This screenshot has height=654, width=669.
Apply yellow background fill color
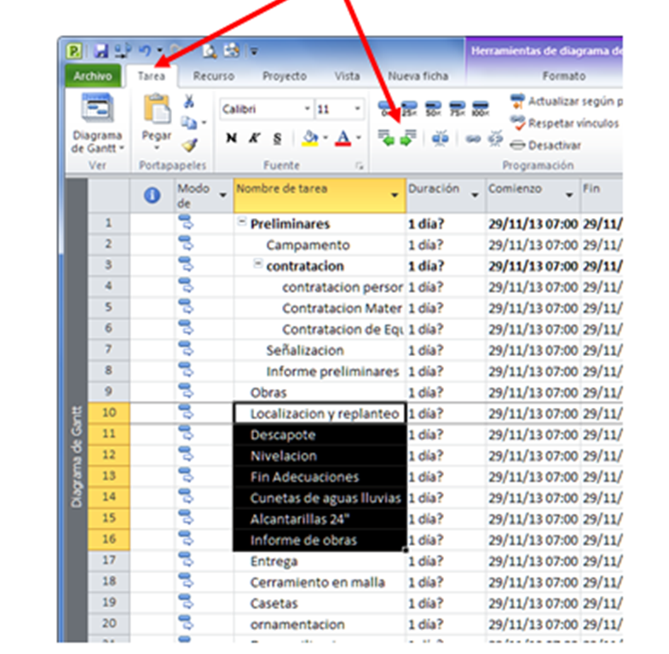[x=309, y=138]
